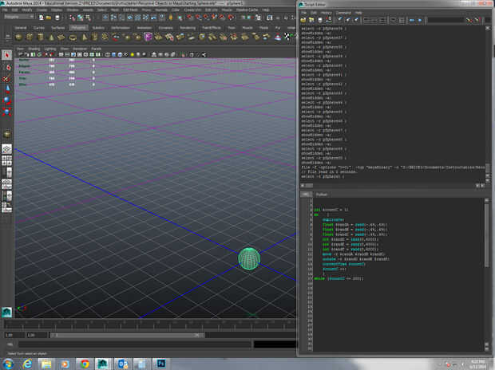This screenshot has height=370, width=495.
Task: Pick the Lasso selection tool
Action: click(6, 67)
